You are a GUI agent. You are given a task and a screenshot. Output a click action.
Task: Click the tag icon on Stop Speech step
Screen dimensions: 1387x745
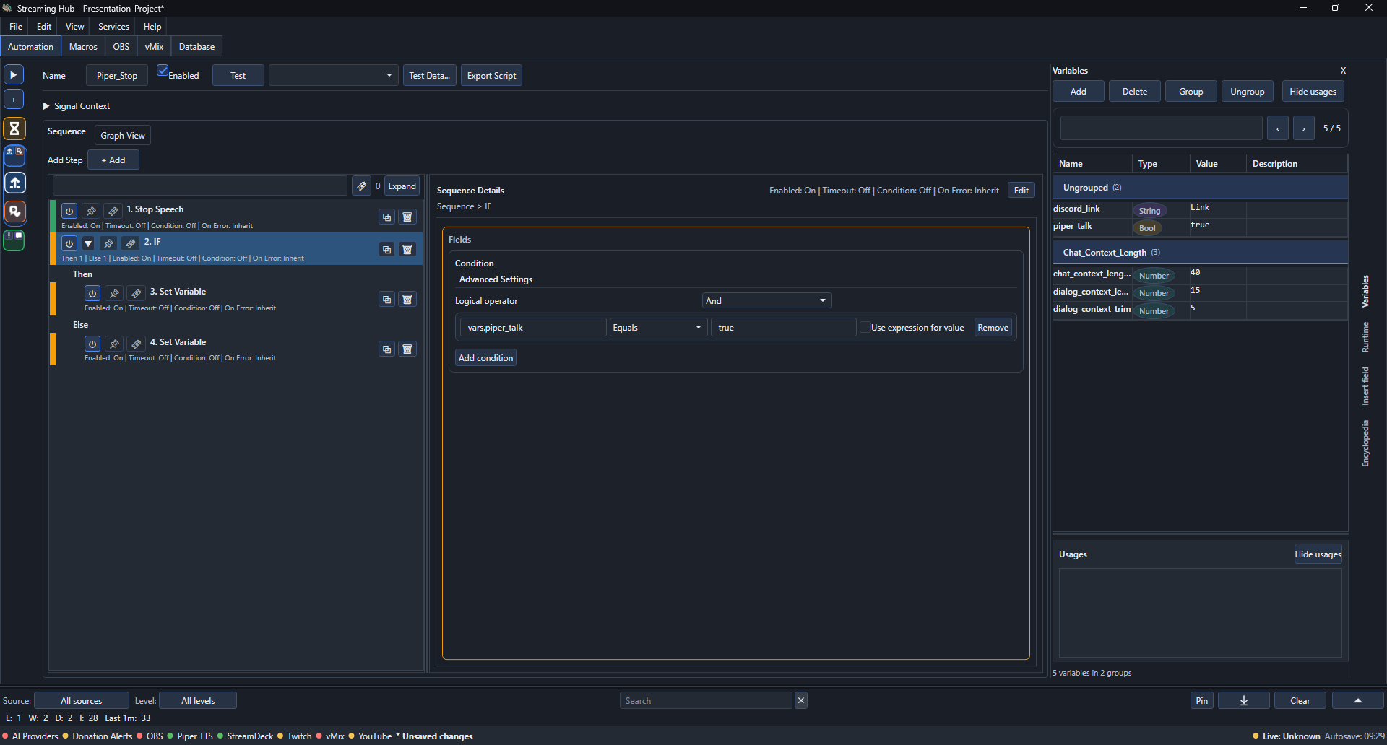[113, 211]
